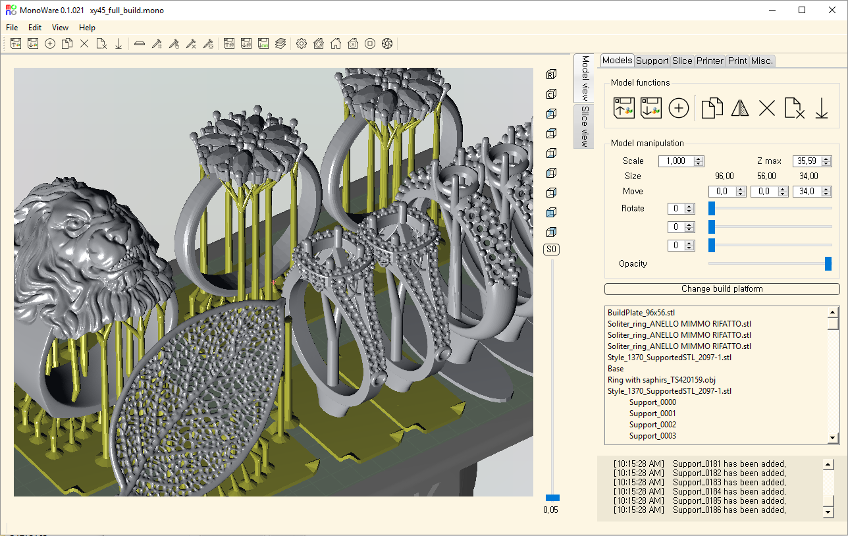Decrease Z max value using stepper down arrow

point(826,164)
